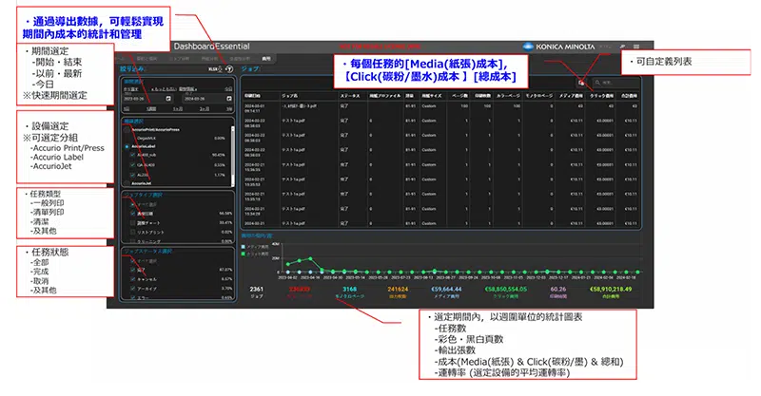Toggle the green クリック費用 chart legend swatch

coord(244,254)
